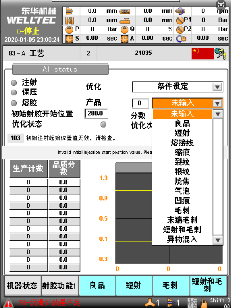Click the 机器状态 button
This screenshot has width=231, height=308.
[x=23, y=286]
